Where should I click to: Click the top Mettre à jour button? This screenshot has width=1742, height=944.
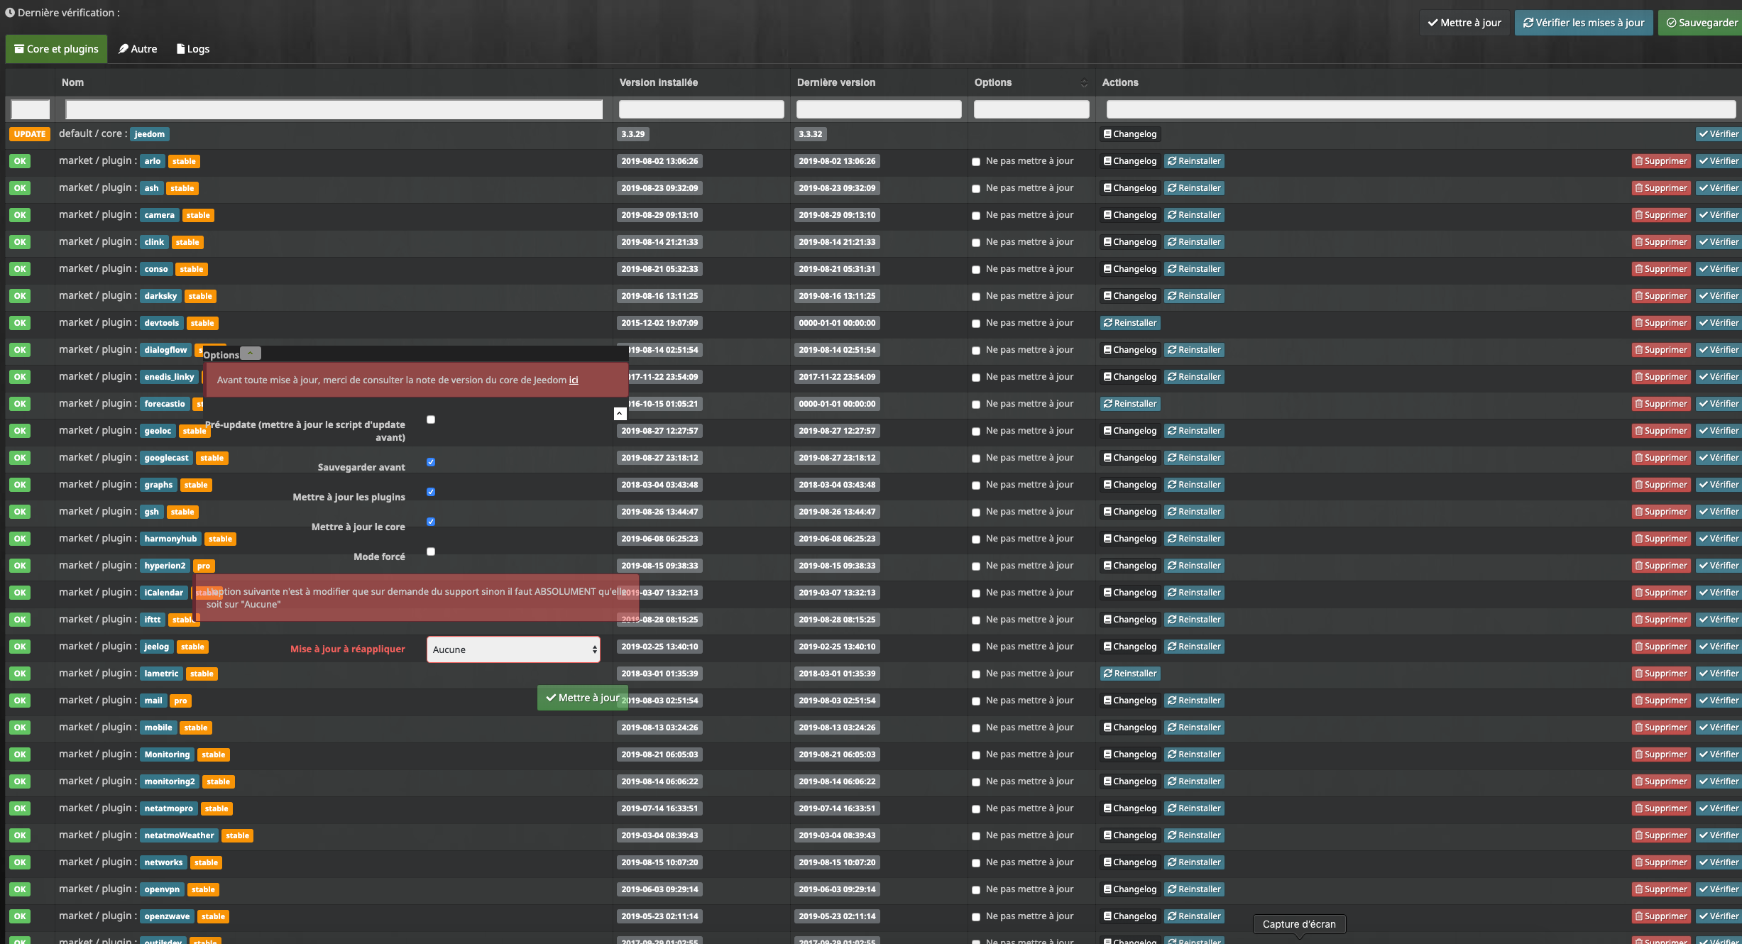tap(1464, 23)
